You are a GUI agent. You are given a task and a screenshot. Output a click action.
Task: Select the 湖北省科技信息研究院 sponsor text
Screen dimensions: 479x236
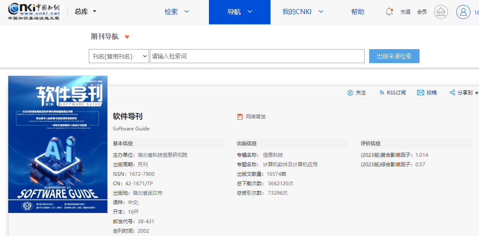[163, 155]
